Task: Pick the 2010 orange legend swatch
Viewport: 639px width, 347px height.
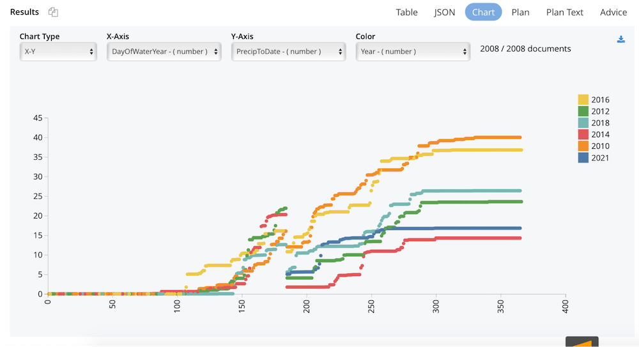Action: [583, 146]
